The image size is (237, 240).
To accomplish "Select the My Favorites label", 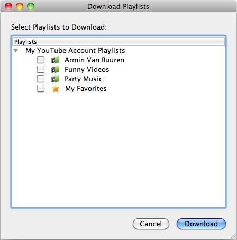I will 86,89.
